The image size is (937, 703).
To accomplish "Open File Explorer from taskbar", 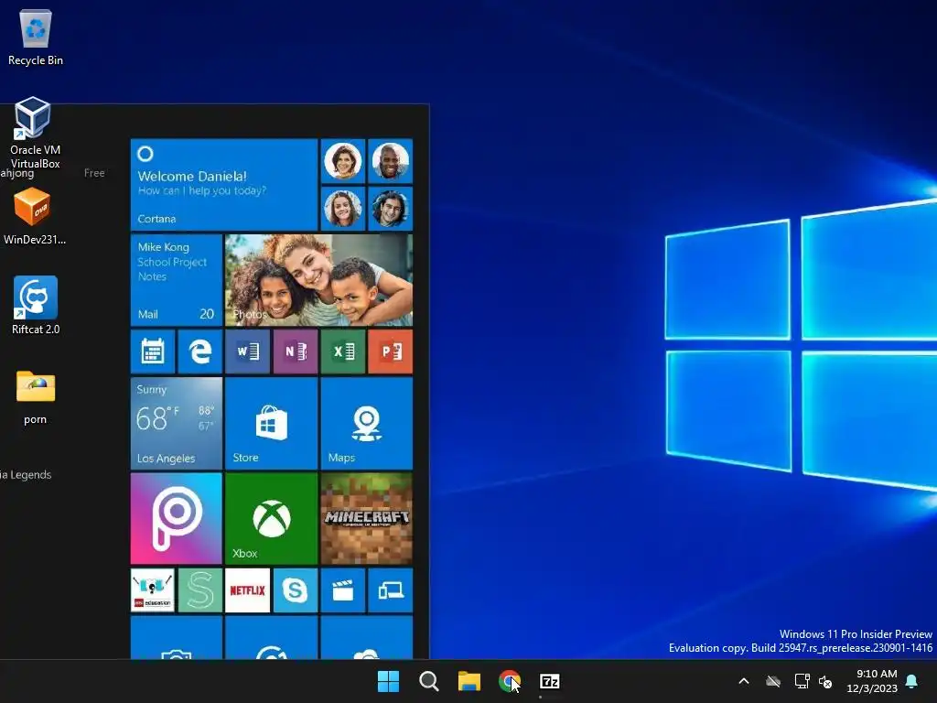I will 469,681.
